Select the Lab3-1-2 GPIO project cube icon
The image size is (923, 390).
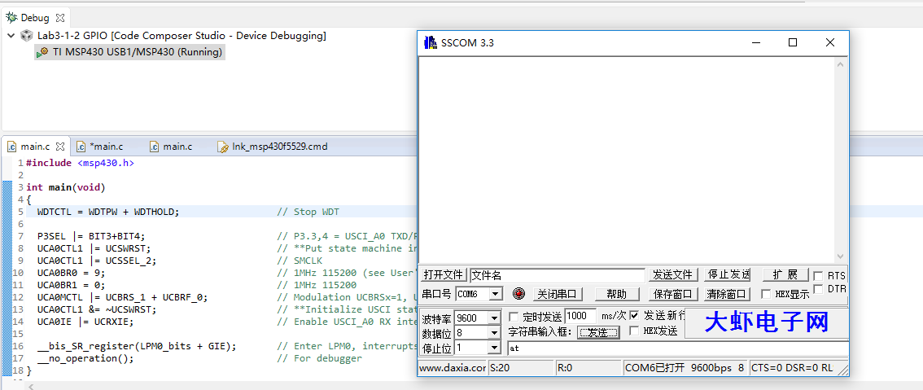(27, 35)
